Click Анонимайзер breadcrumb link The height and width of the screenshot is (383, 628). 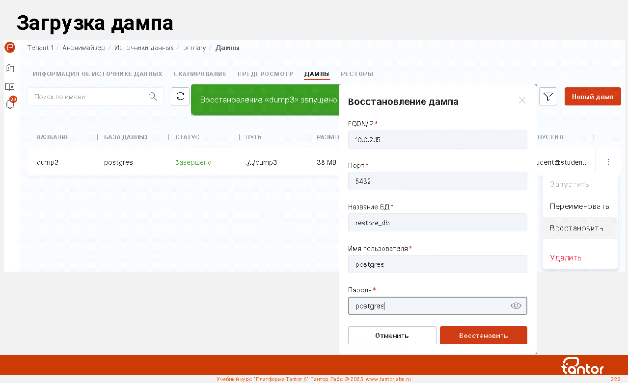(x=83, y=48)
